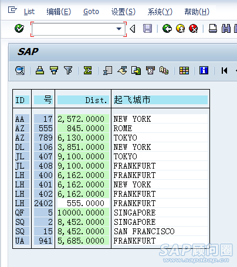Select flight number 17 cell

click(x=43, y=119)
